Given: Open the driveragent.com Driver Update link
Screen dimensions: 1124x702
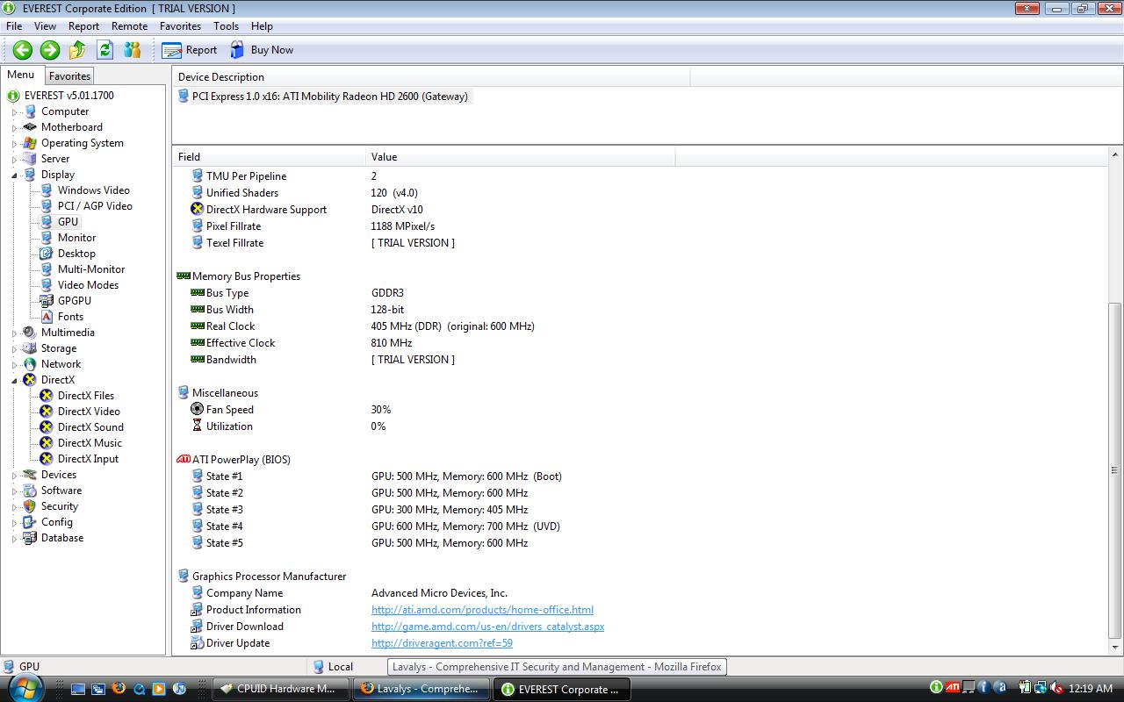Looking at the screenshot, I should click(442, 643).
